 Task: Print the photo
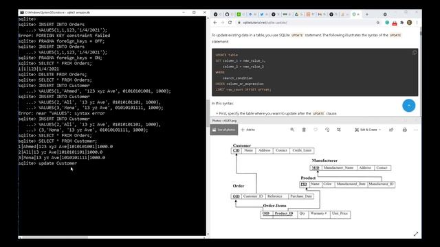coord(404,130)
